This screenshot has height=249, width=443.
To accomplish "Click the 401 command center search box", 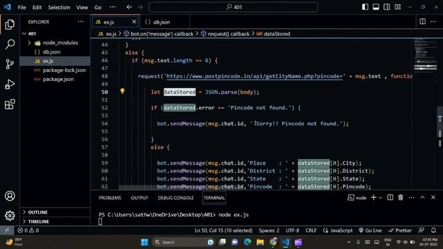I will click(x=233, y=7).
